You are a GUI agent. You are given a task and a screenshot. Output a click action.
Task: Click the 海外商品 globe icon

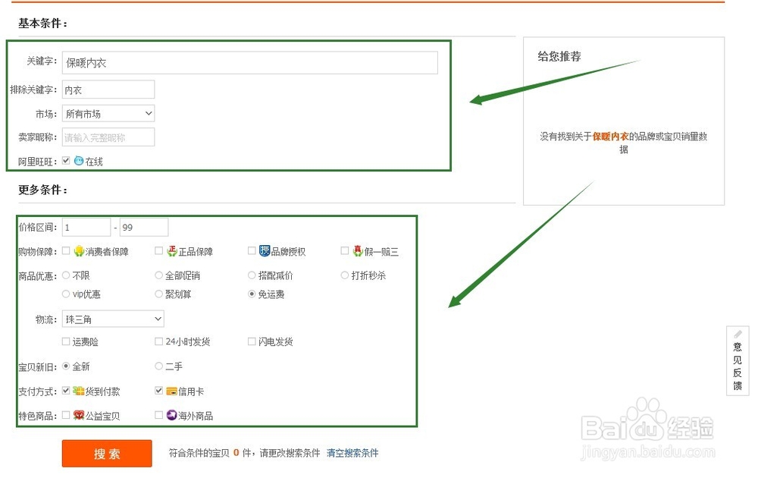[171, 414]
